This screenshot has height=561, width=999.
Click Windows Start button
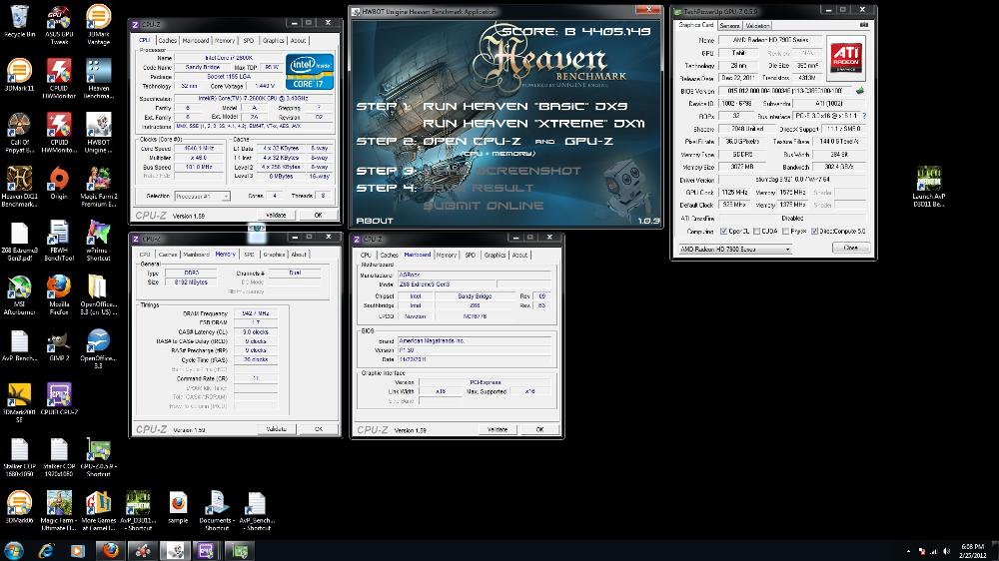tap(13, 551)
